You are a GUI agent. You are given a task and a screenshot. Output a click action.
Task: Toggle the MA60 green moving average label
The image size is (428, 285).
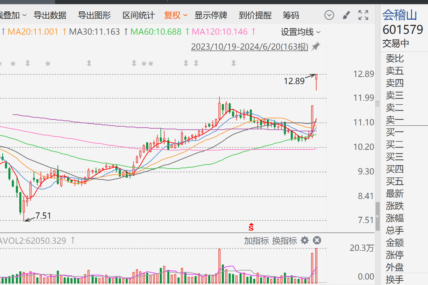156,32
